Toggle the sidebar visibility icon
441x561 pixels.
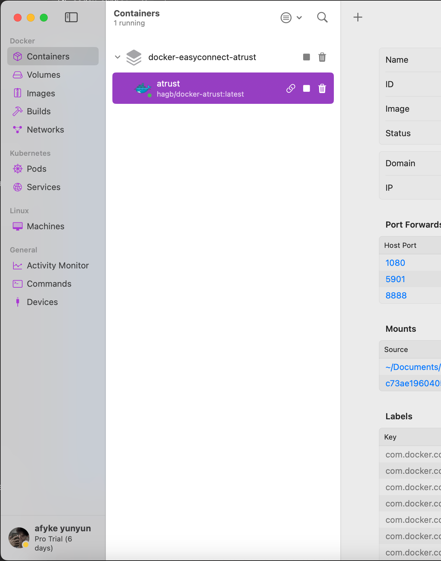pyautogui.click(x=71, y=17)
